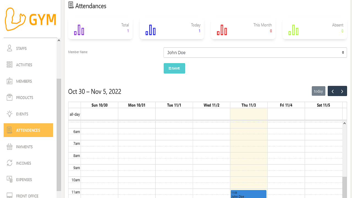Open the Attendences menu entry

(28, 130)
